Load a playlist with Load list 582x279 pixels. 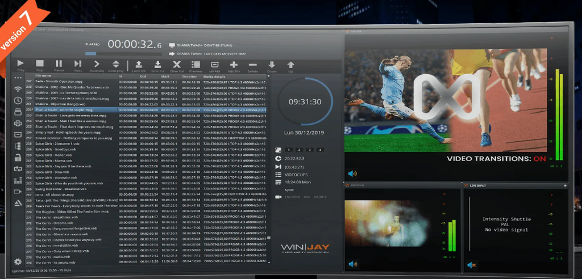[139, 66]
